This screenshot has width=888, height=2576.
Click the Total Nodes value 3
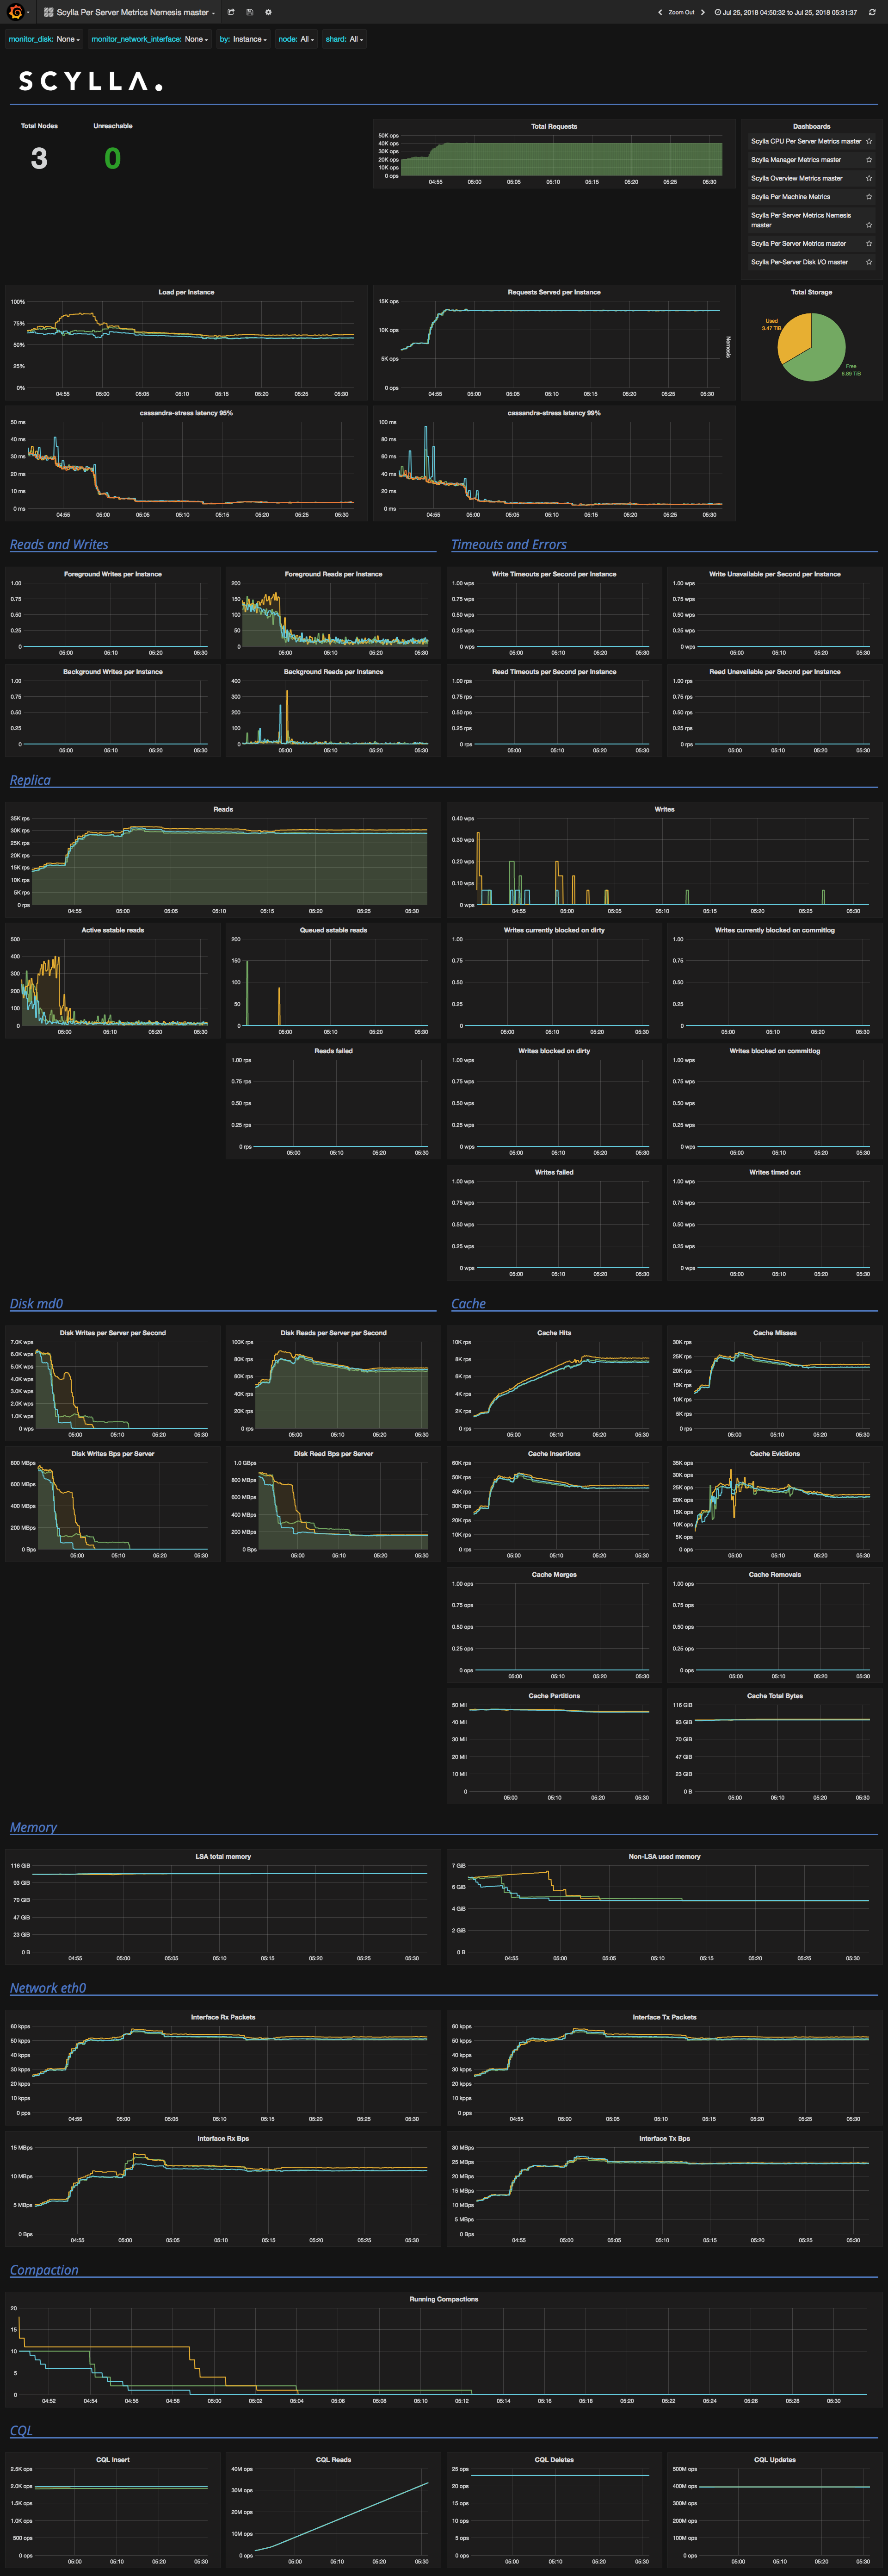39,158
